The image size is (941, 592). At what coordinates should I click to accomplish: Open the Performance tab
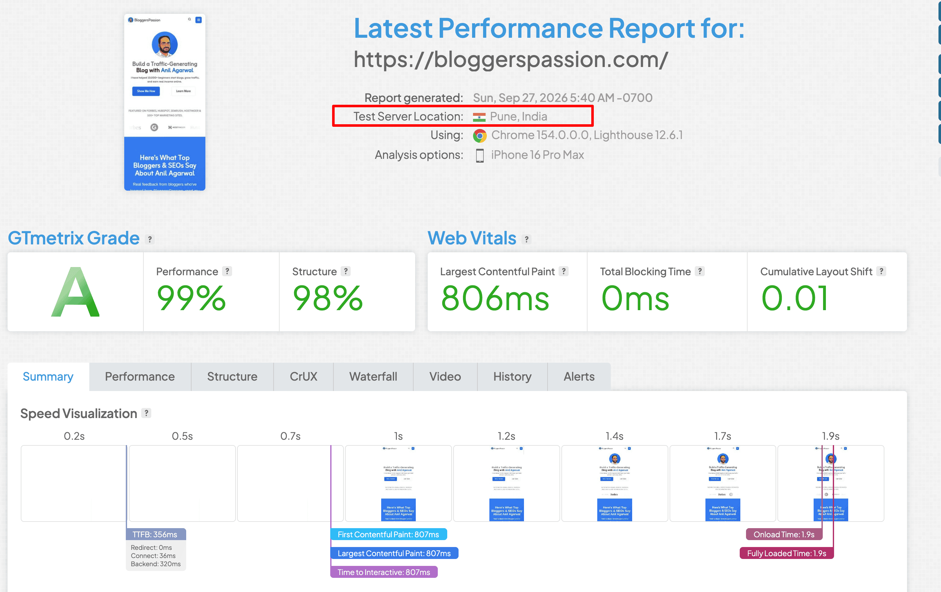point(140,377)
